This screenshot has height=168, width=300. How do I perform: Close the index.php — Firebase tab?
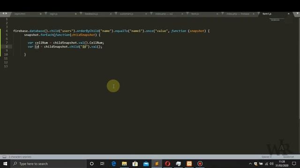(254, 14)
